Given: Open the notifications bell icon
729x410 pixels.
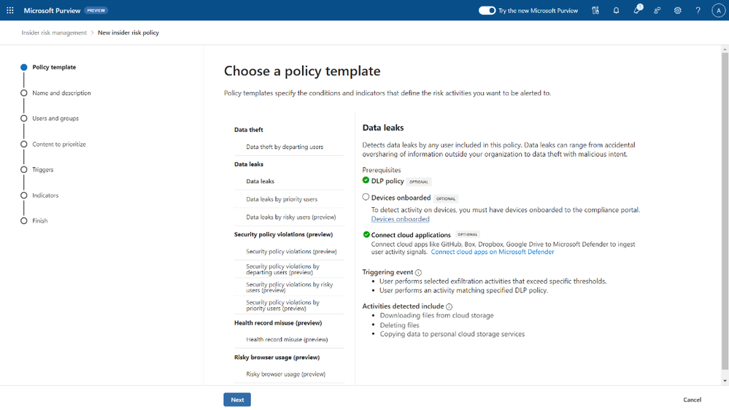Looking at the screenshot, I should pyautogui.click(x=616, y=10).
